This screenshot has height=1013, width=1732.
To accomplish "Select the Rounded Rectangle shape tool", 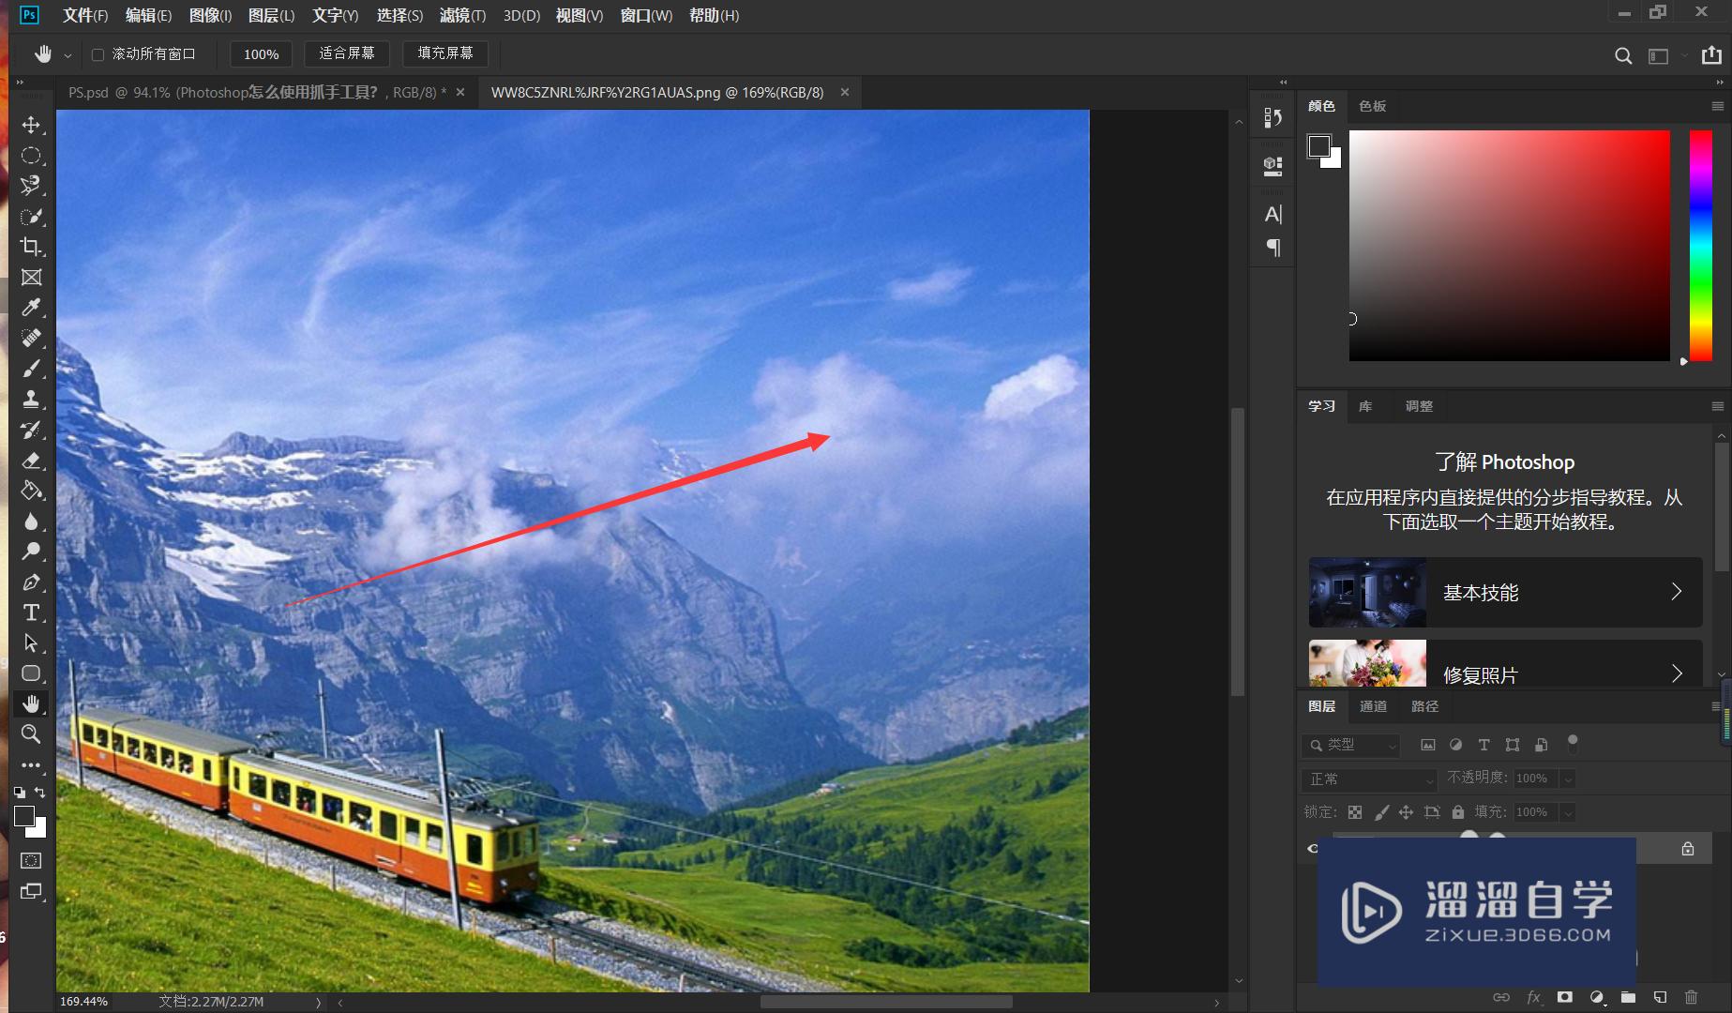I will click(31, 673).
